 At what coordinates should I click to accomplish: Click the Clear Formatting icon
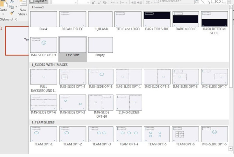point(105,2)
